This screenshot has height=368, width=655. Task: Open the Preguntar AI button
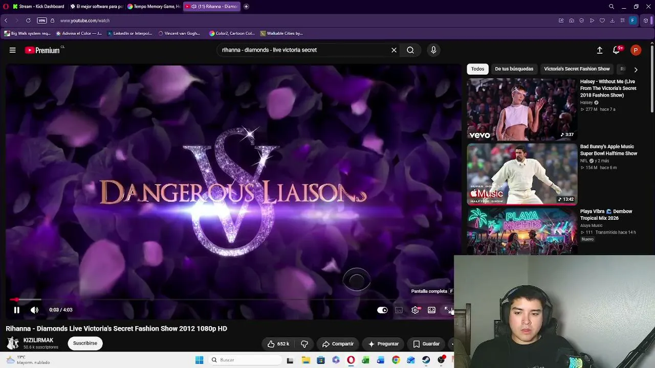point(383,344)
